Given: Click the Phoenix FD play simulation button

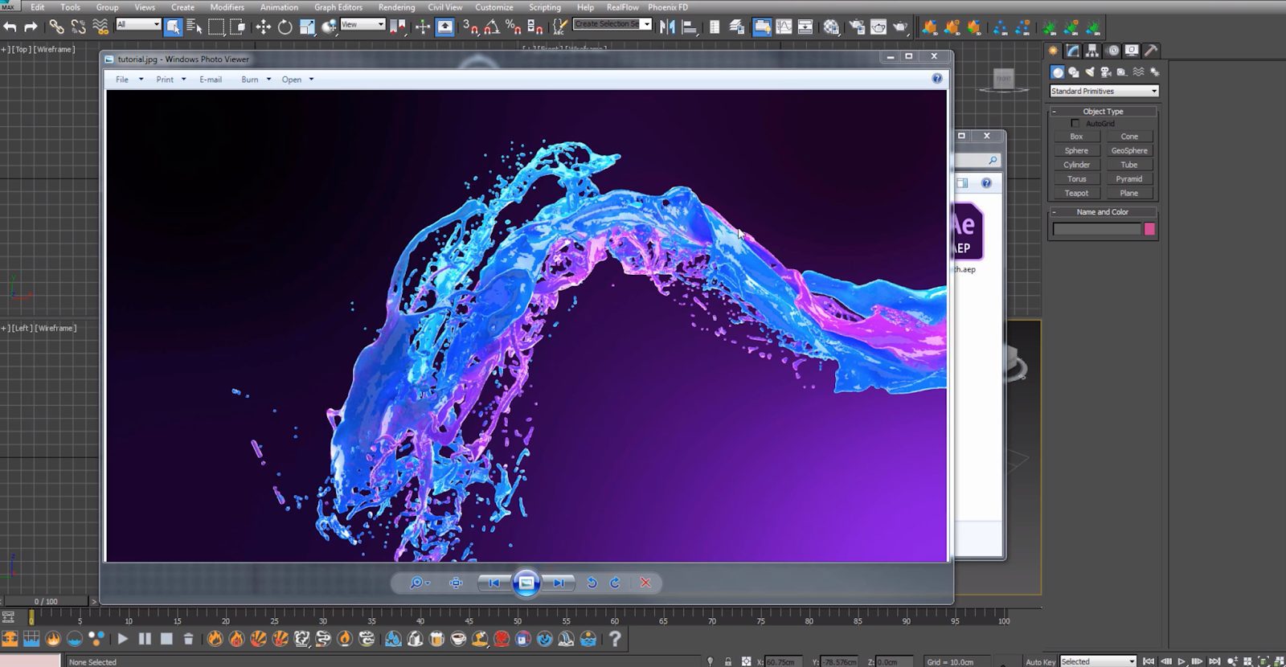Looking at the screenshot, I should [x=122, y=639].
